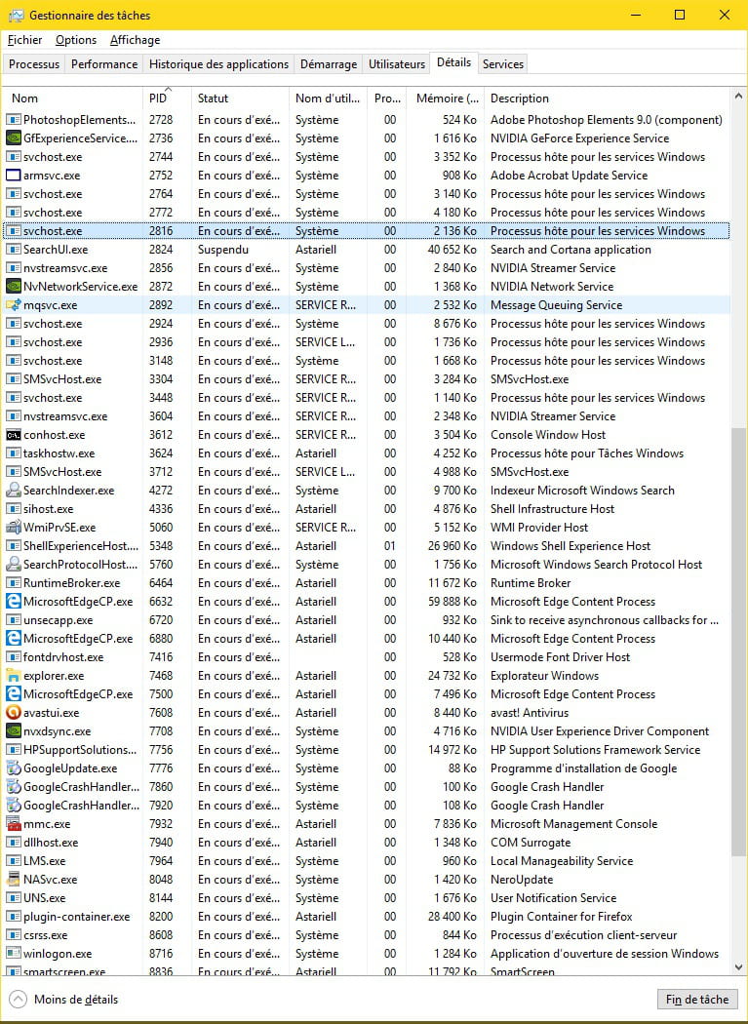Select the csrss.exe row
748x1024 pixels.
point(366,935)
